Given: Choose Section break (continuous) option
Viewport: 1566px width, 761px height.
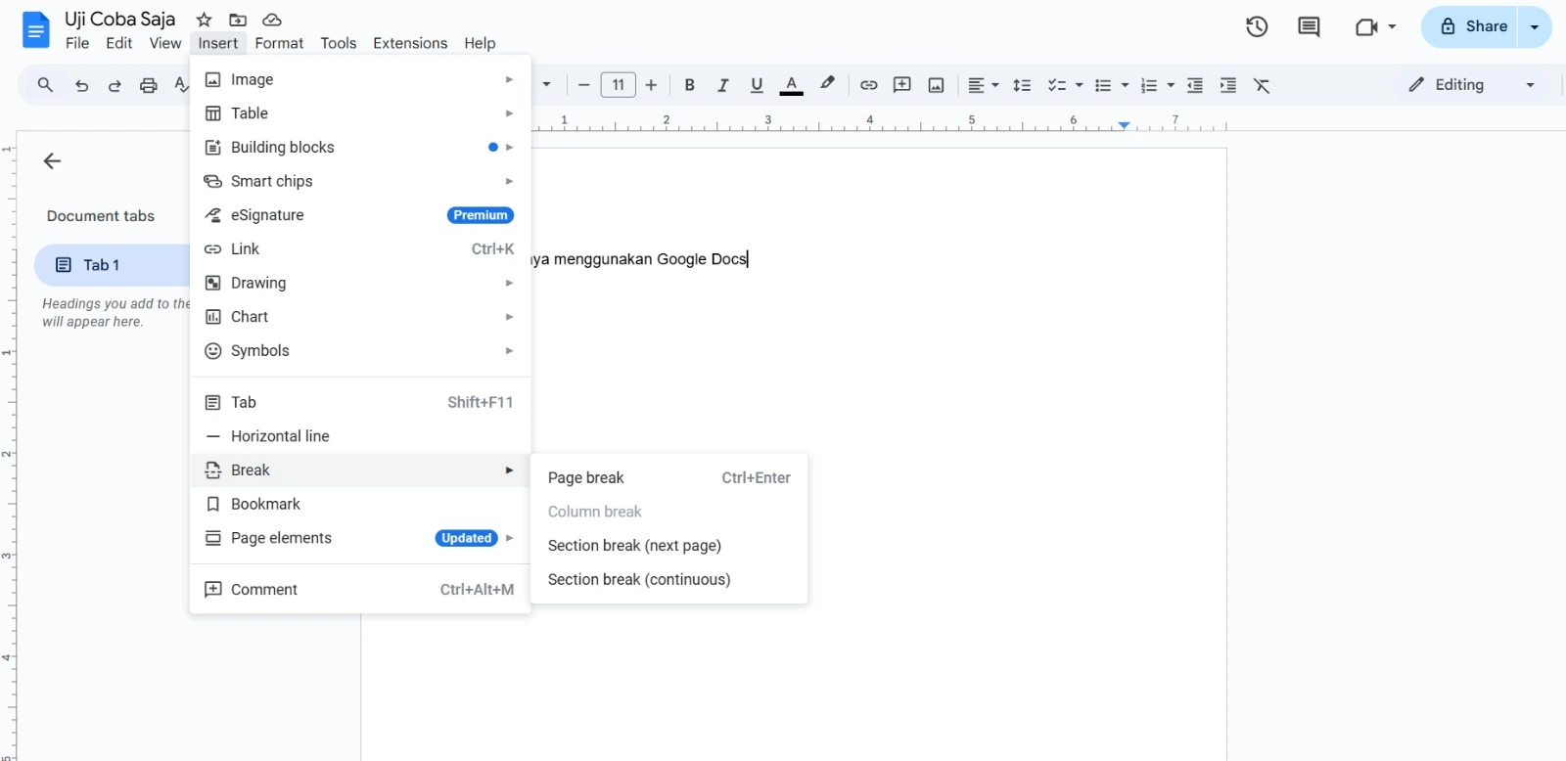Looking at the screenshot, I should tap(638, 579).
